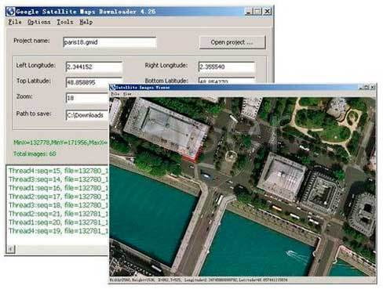Select the Thread3:seq=14 log line
The height and width of the screenshot is (289, 383).
(x=58, y=179)
